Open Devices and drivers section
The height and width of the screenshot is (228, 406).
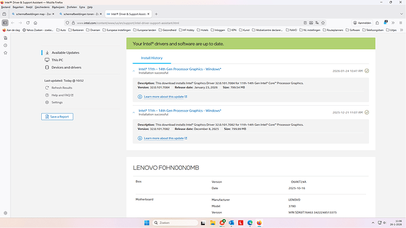tap(66, 67)
